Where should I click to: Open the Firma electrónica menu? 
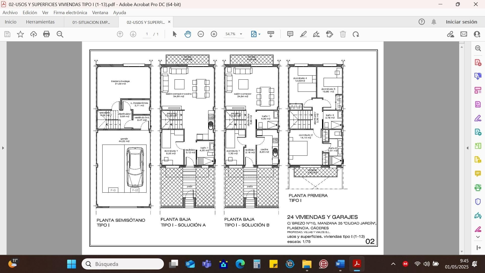pos(70,12)
